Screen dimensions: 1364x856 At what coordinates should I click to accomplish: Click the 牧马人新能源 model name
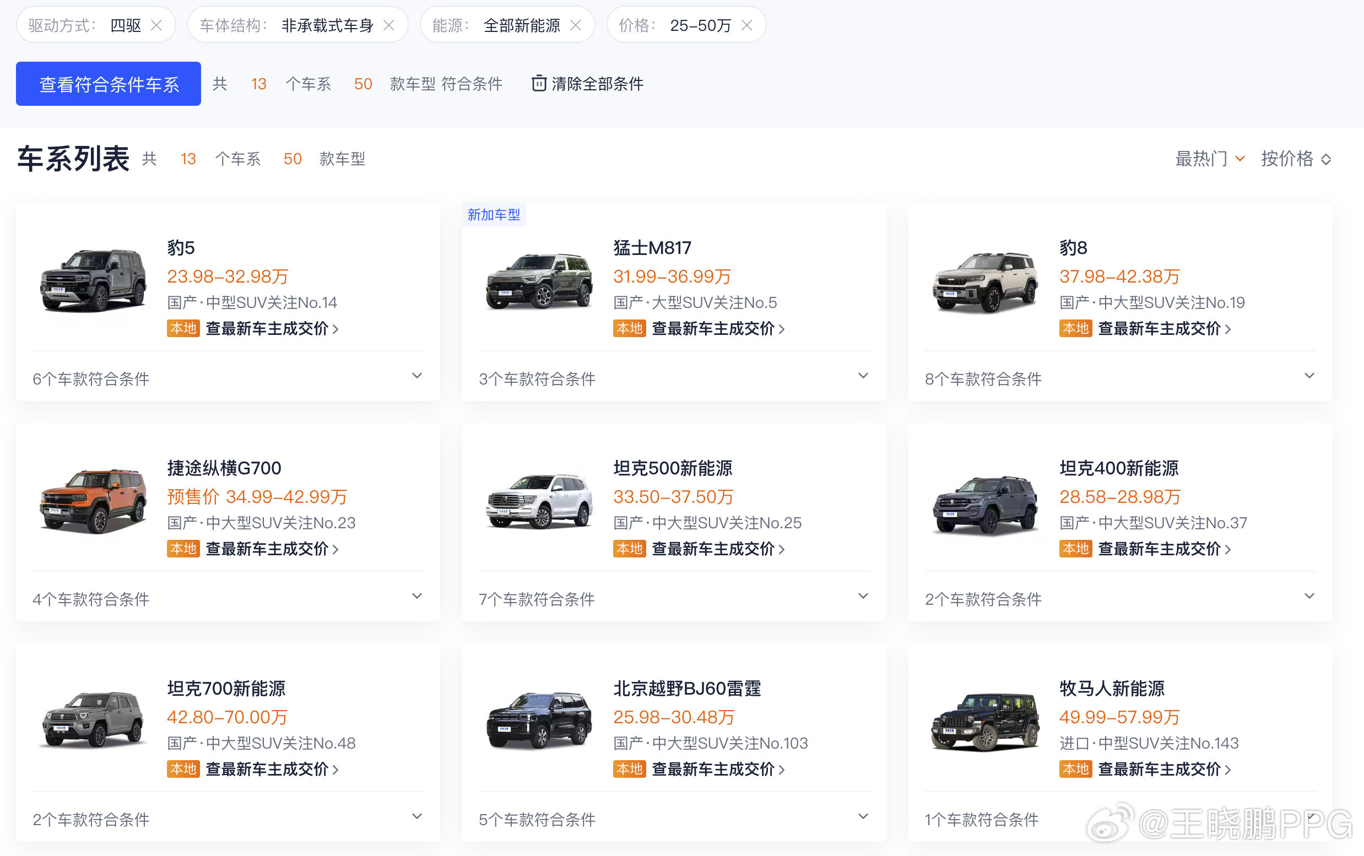coord(1112,689)
